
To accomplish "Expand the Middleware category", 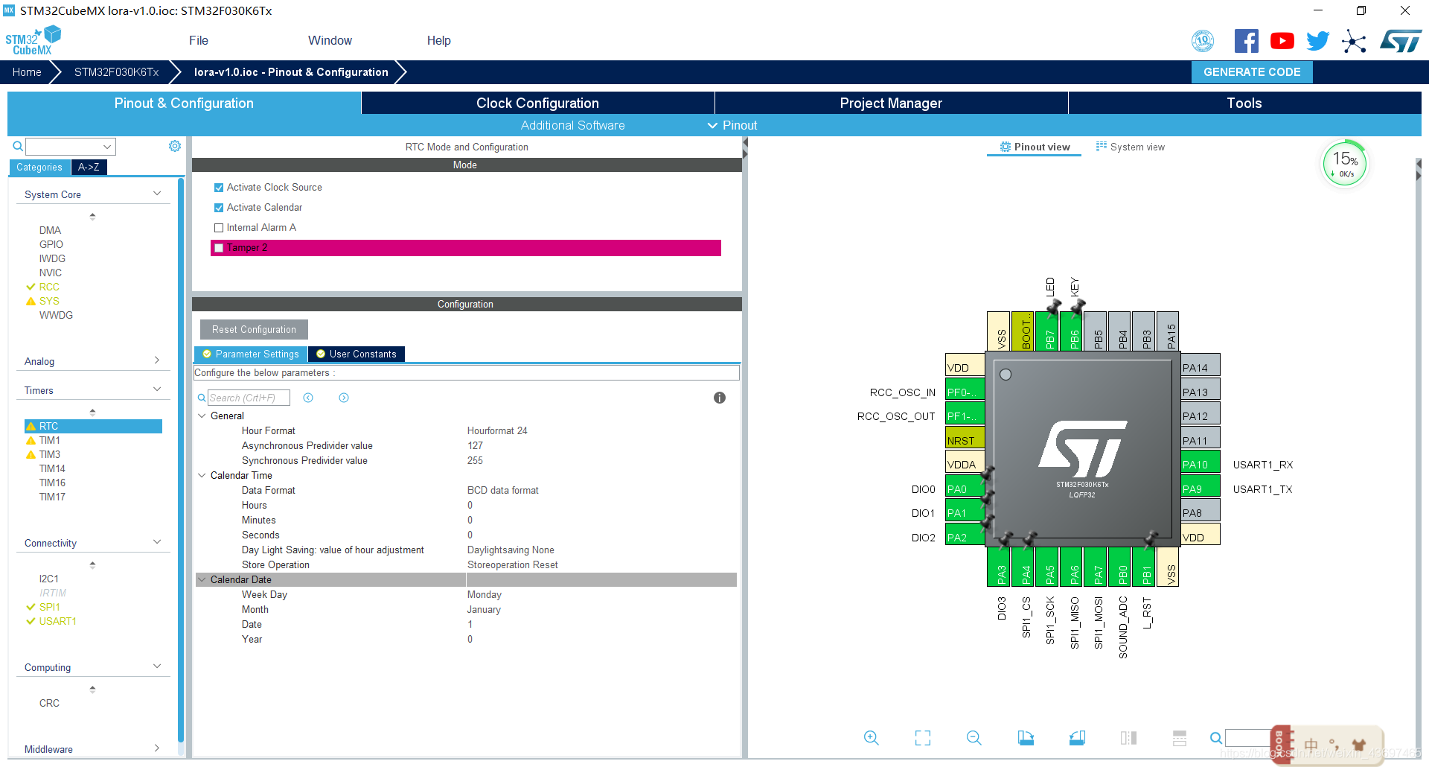I will point(157,748).
